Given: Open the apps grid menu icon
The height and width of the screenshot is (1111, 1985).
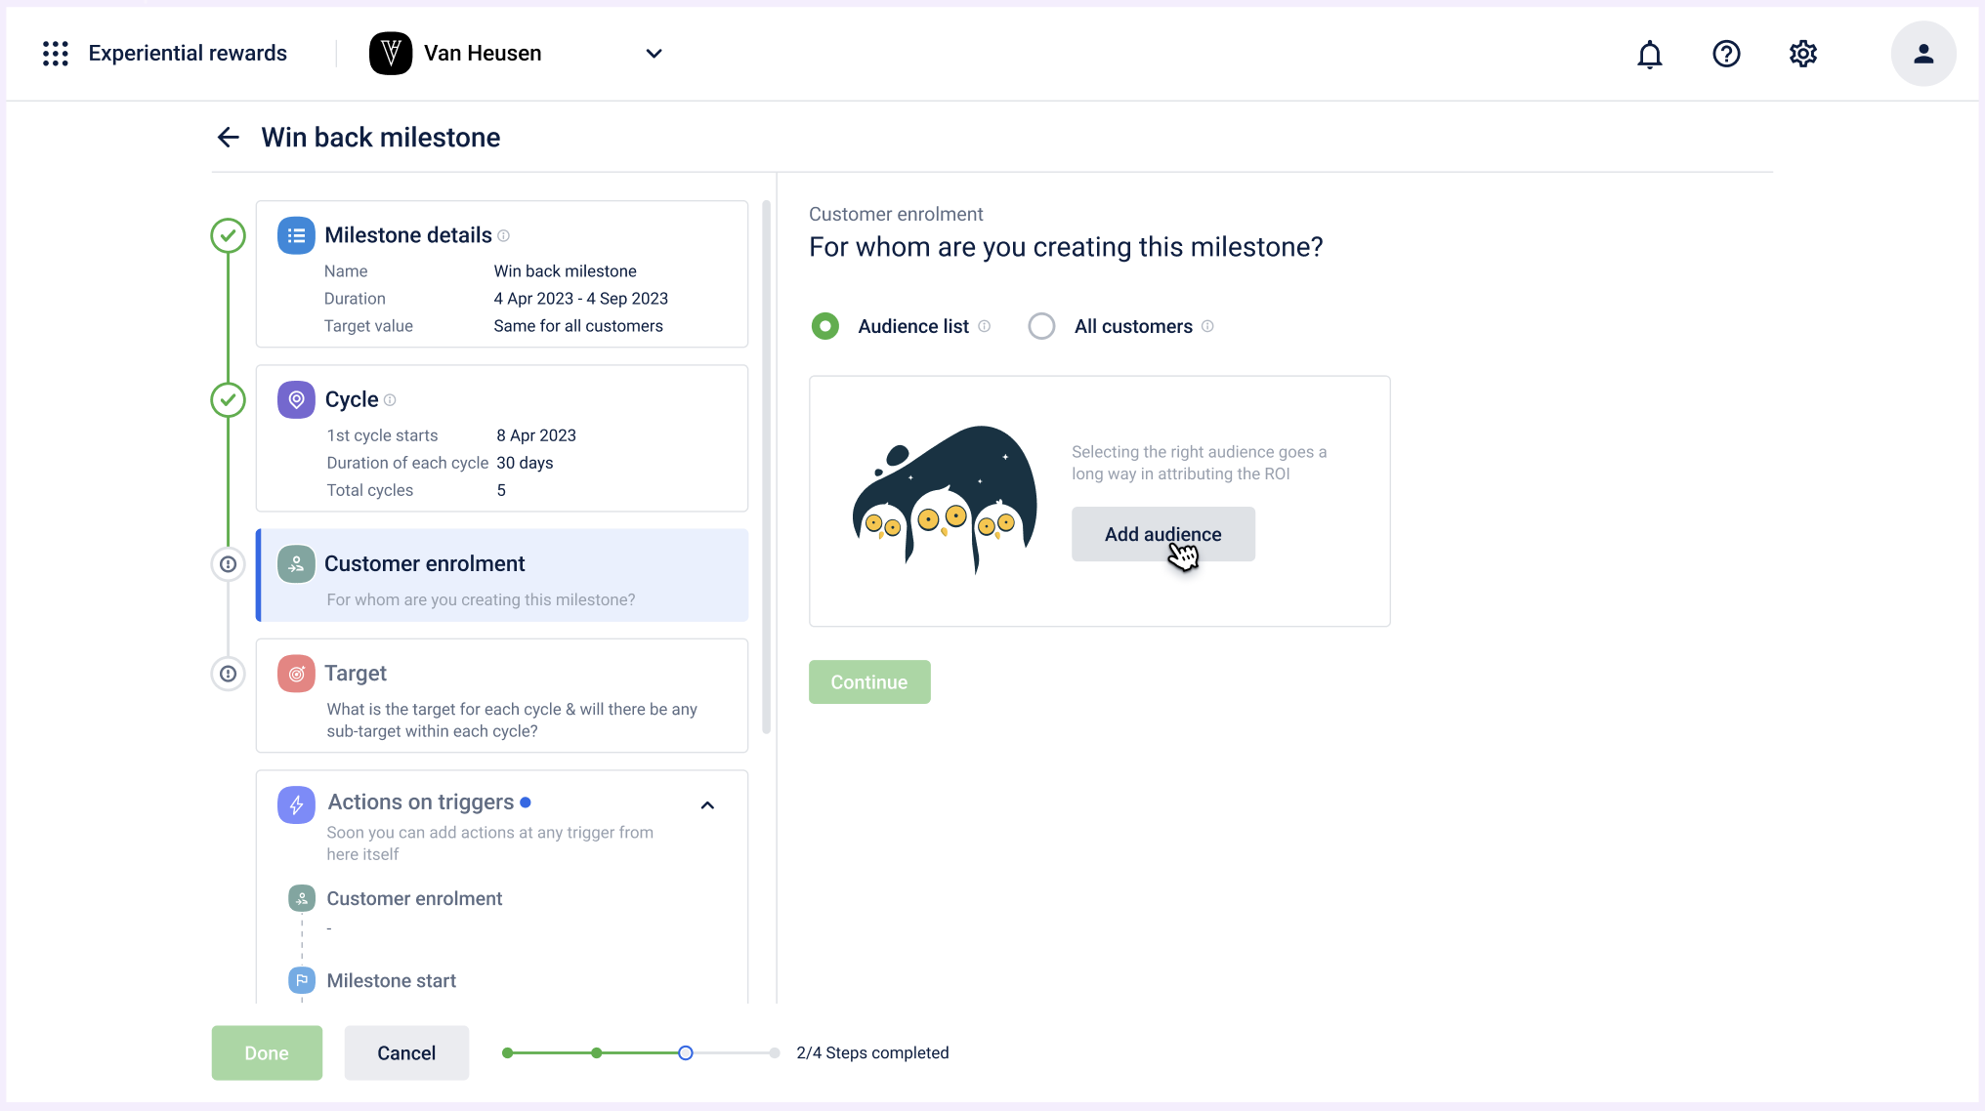Looking at the screenshot, I should point(56,54).
